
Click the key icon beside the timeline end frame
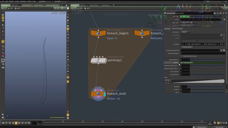tap(215, 123)
